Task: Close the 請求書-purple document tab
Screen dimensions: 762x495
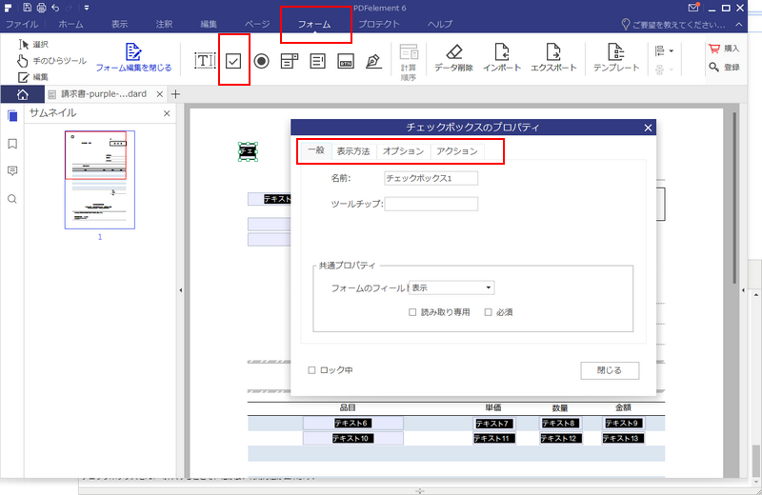Action: [x=160, y=94]
